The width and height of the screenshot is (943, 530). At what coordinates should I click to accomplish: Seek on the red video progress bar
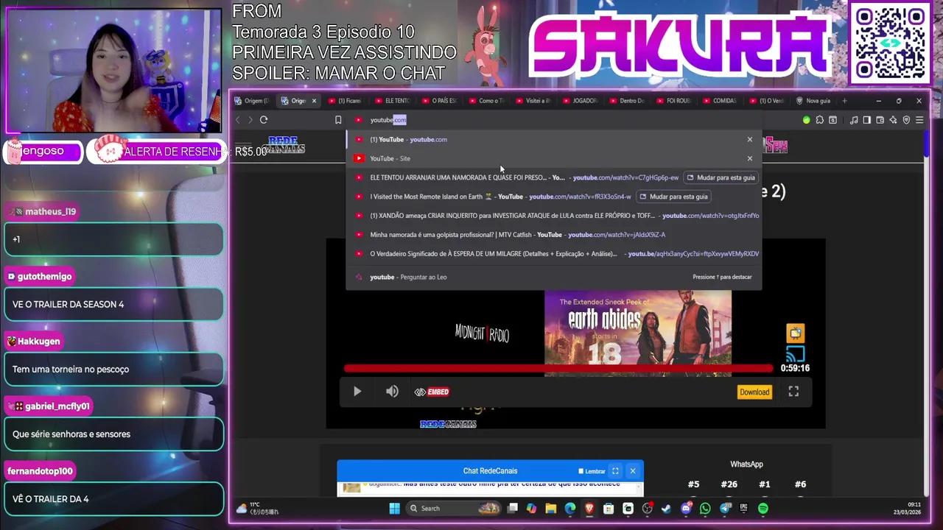[x=558, y=368]
